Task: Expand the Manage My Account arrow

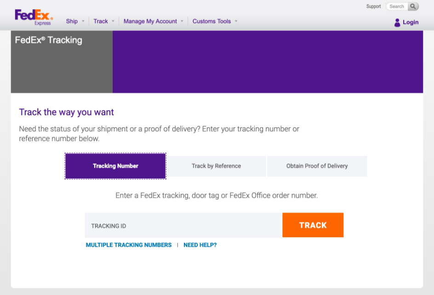Action: pyautogui.click(x=182, y=21)
